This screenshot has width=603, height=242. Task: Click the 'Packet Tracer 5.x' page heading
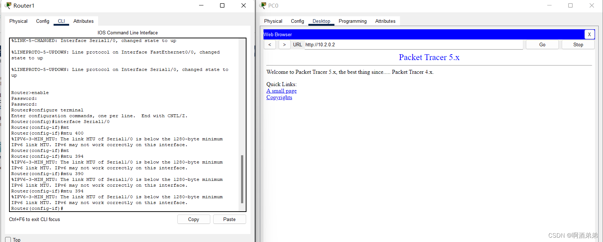(429, 57)
